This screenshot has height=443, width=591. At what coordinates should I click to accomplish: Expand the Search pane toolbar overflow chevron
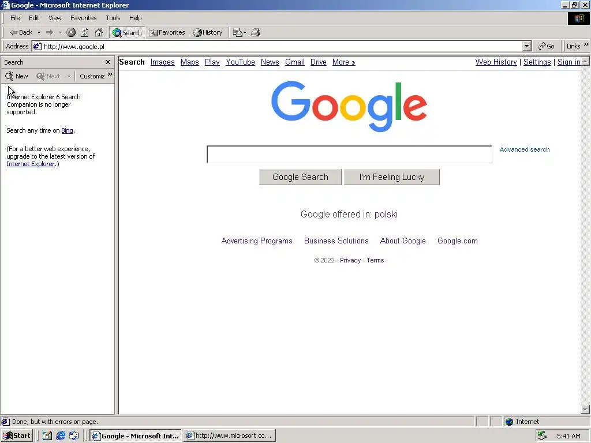(110, 74)
